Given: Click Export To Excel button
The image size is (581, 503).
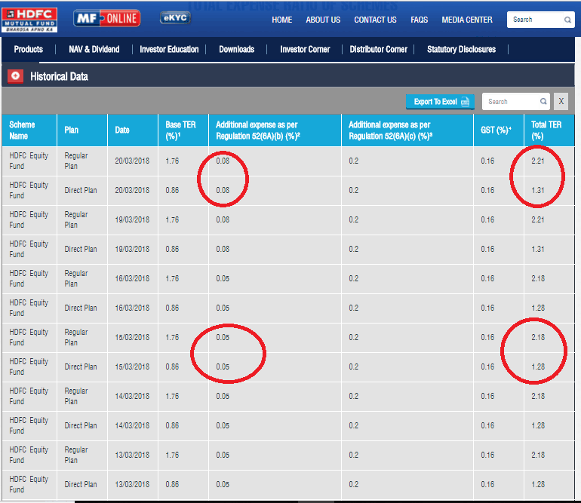Looking at the screenshot, I should [440, 102].
